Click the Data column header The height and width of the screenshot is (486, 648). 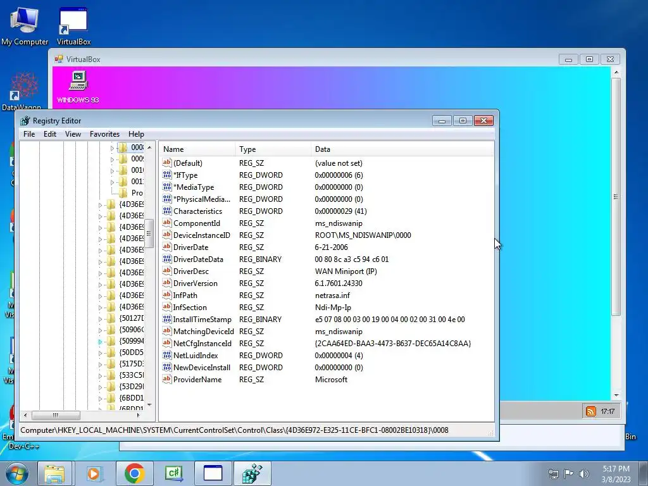tap(402, 149)
